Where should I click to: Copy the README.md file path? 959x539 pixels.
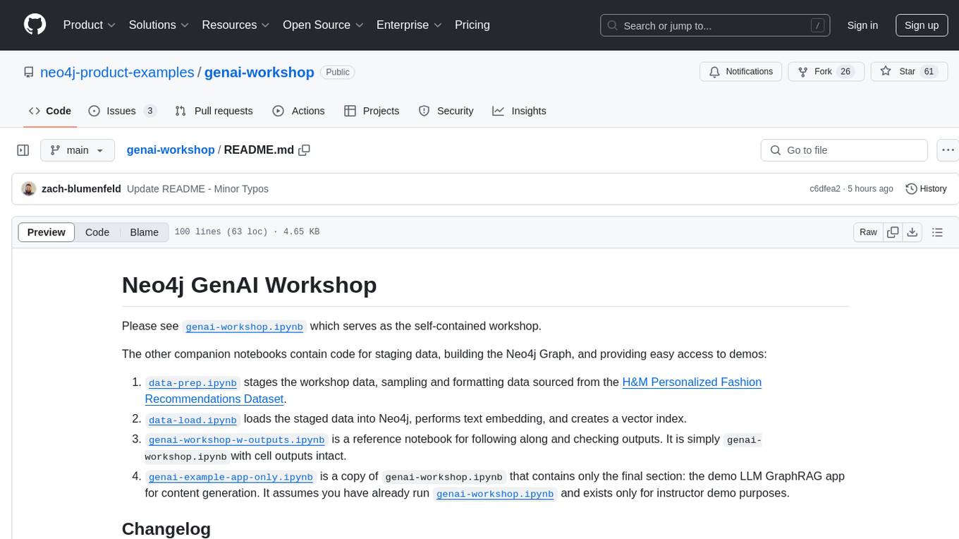[305, 150]
